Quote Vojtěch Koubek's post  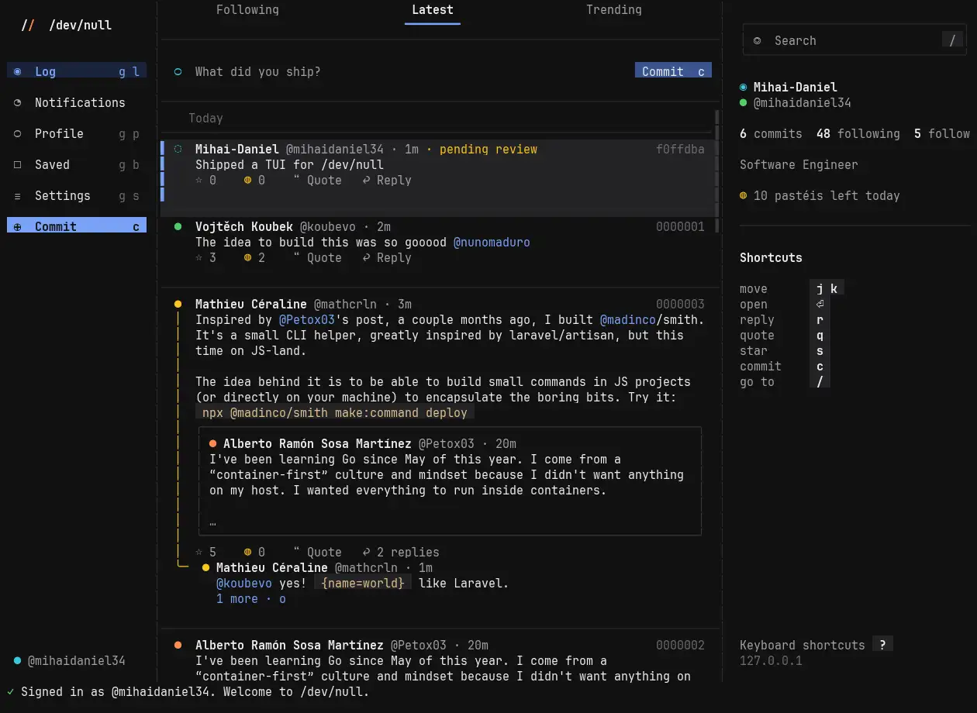coord(317,257)
